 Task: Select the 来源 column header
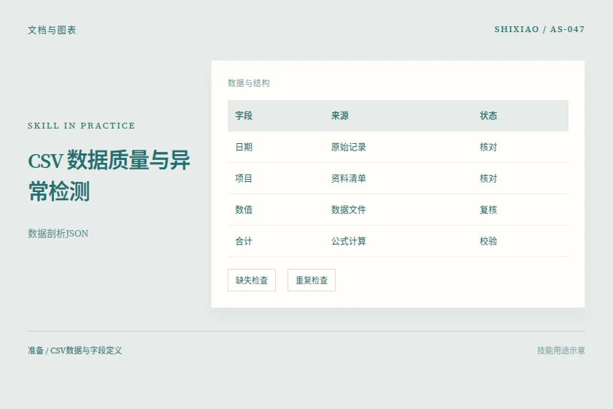tap(340, 116)
